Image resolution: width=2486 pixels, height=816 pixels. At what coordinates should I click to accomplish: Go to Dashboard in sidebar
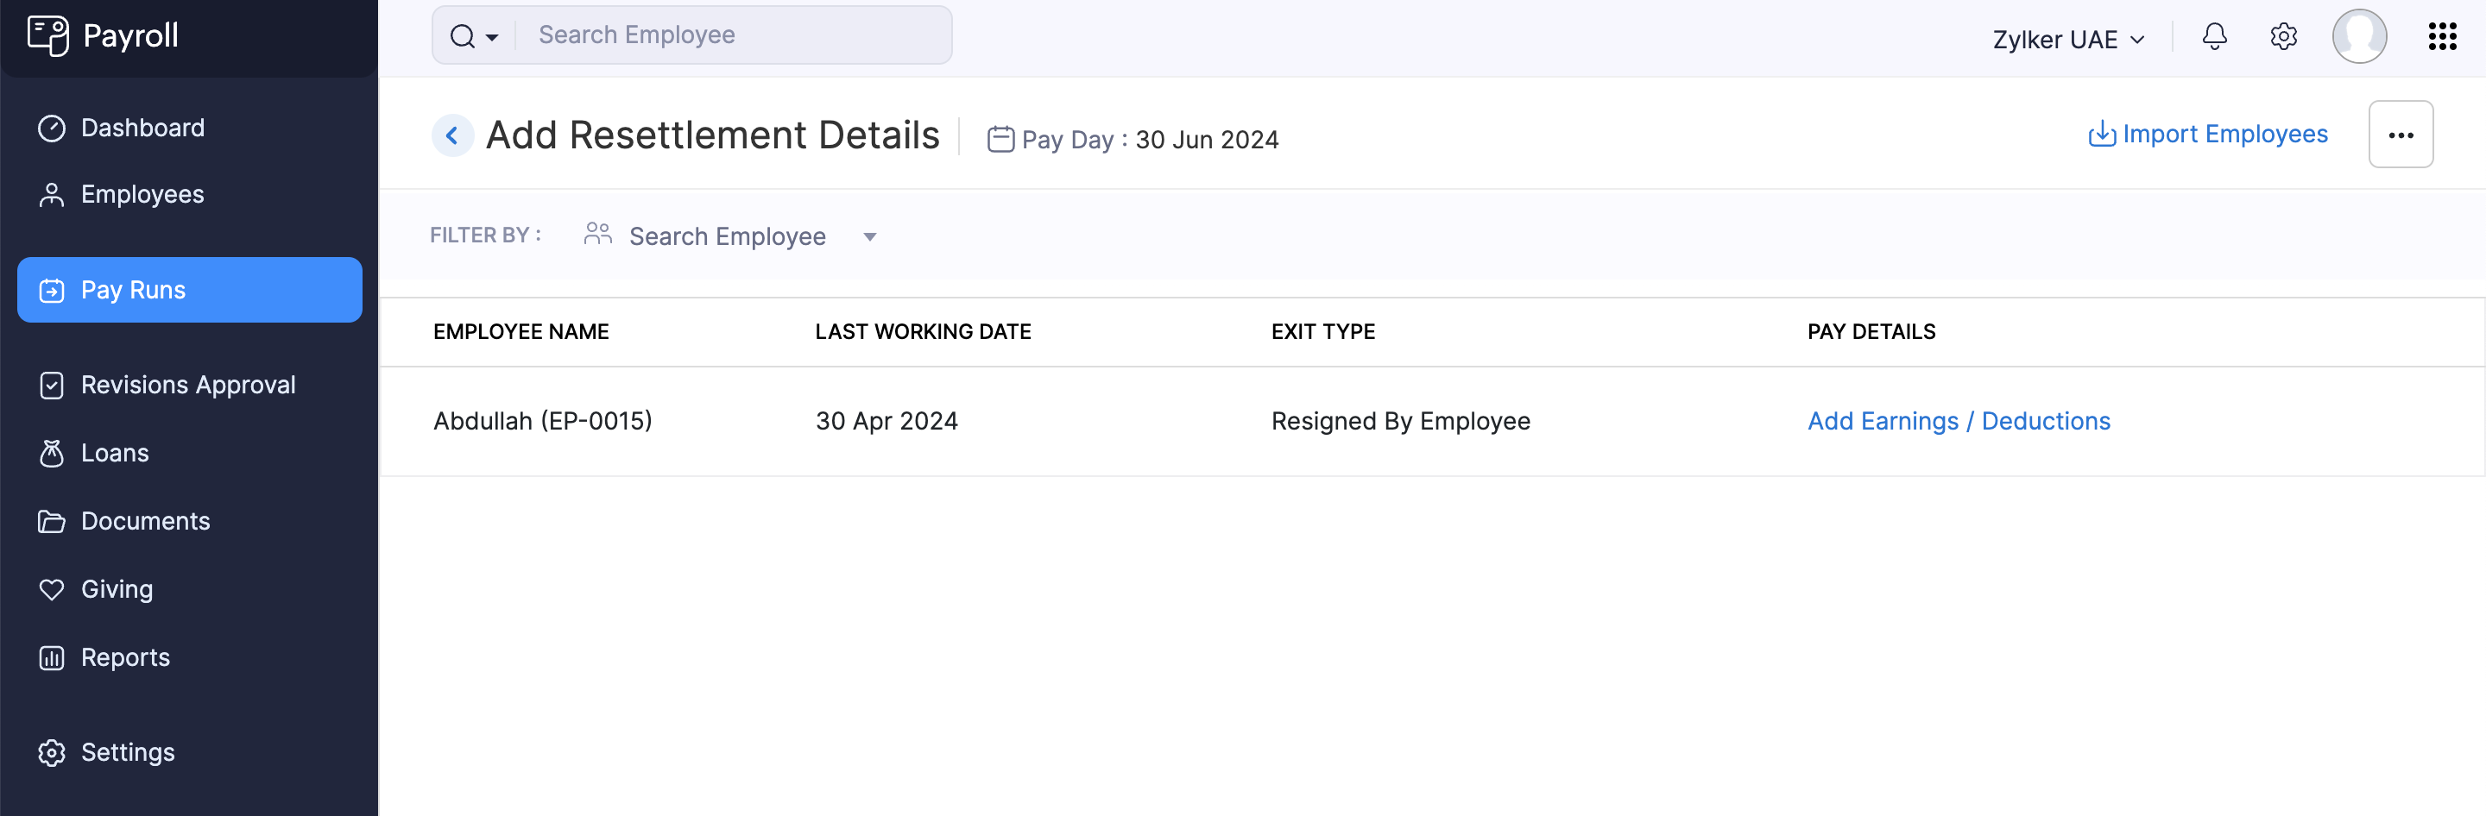tap(142, 129)
